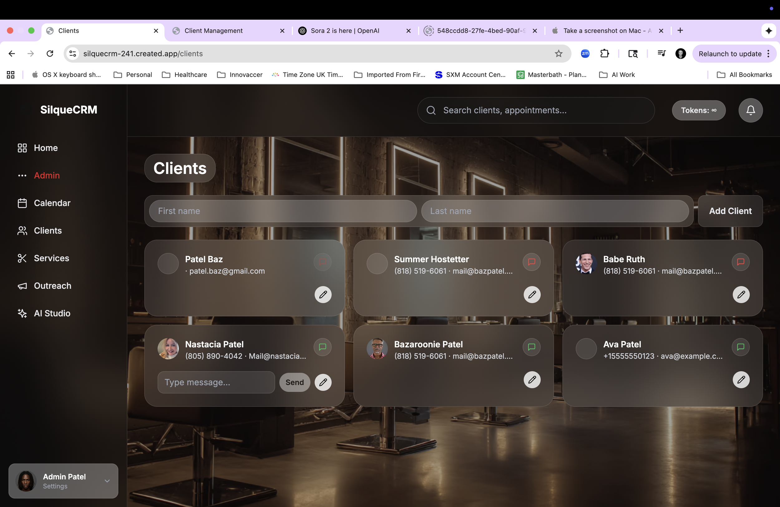Click Babe Ruth's profile photo
The image size is (780, 507).
click(586, 263)
